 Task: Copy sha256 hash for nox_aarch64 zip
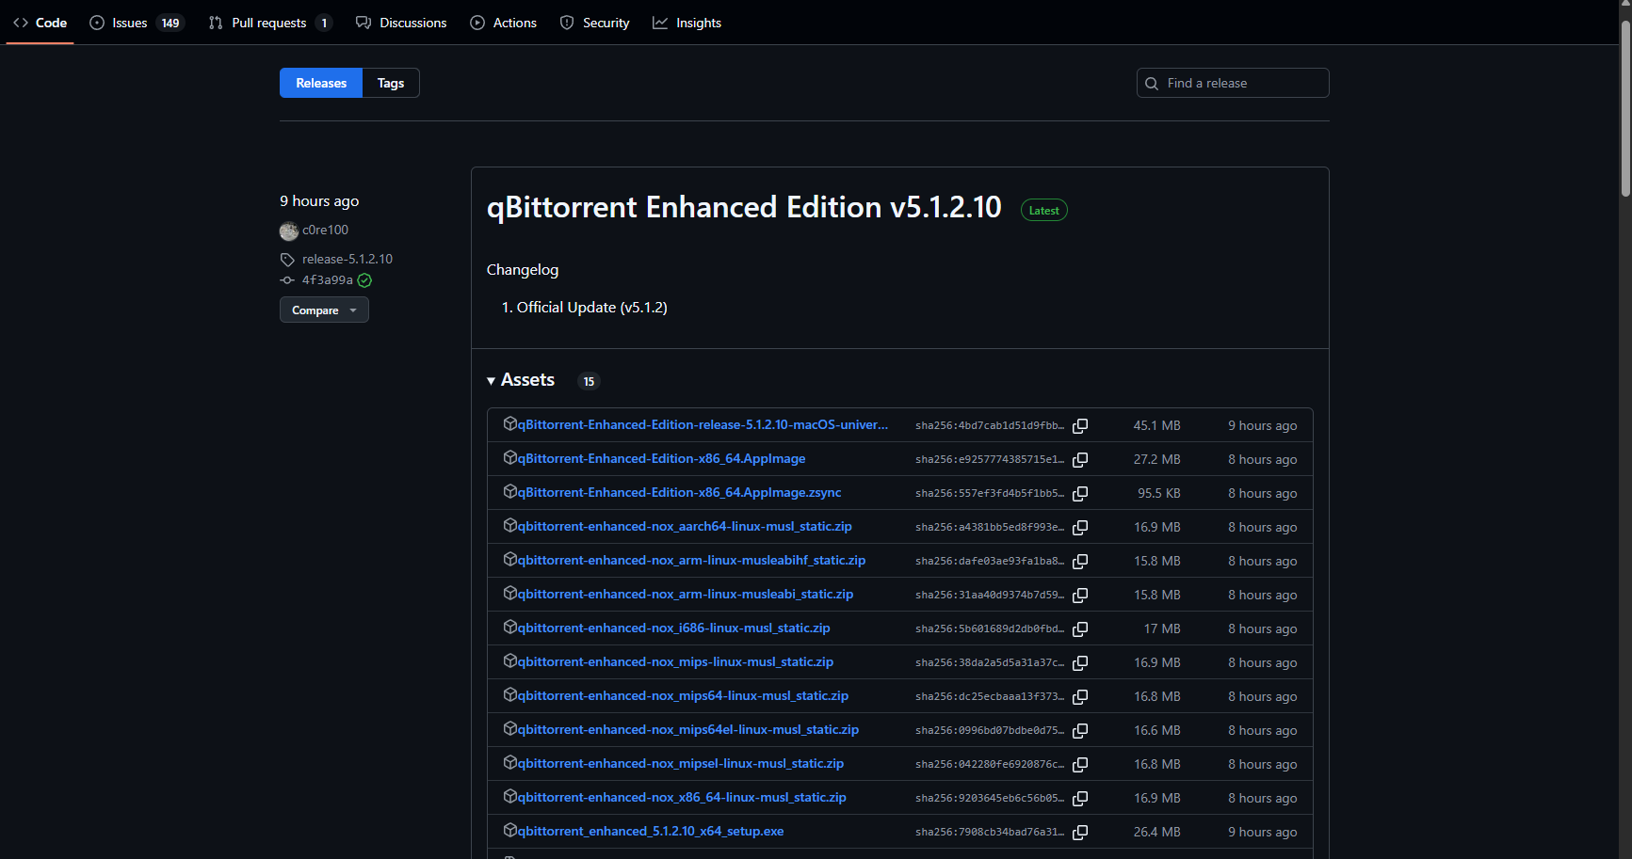[1080, 528]
